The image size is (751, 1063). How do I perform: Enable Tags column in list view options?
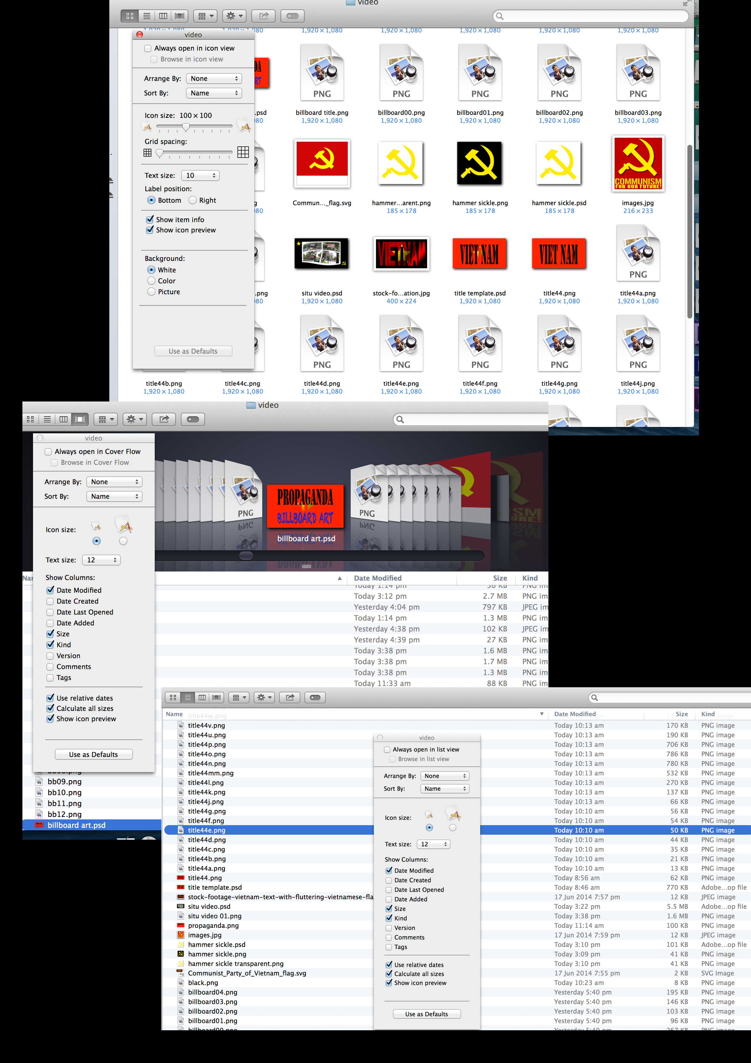tap(389, 947)
